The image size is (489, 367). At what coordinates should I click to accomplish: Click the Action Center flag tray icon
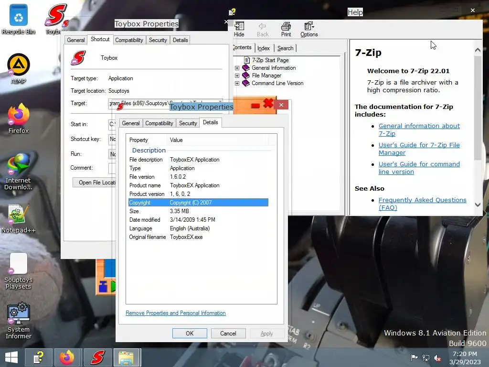[414, 357]
